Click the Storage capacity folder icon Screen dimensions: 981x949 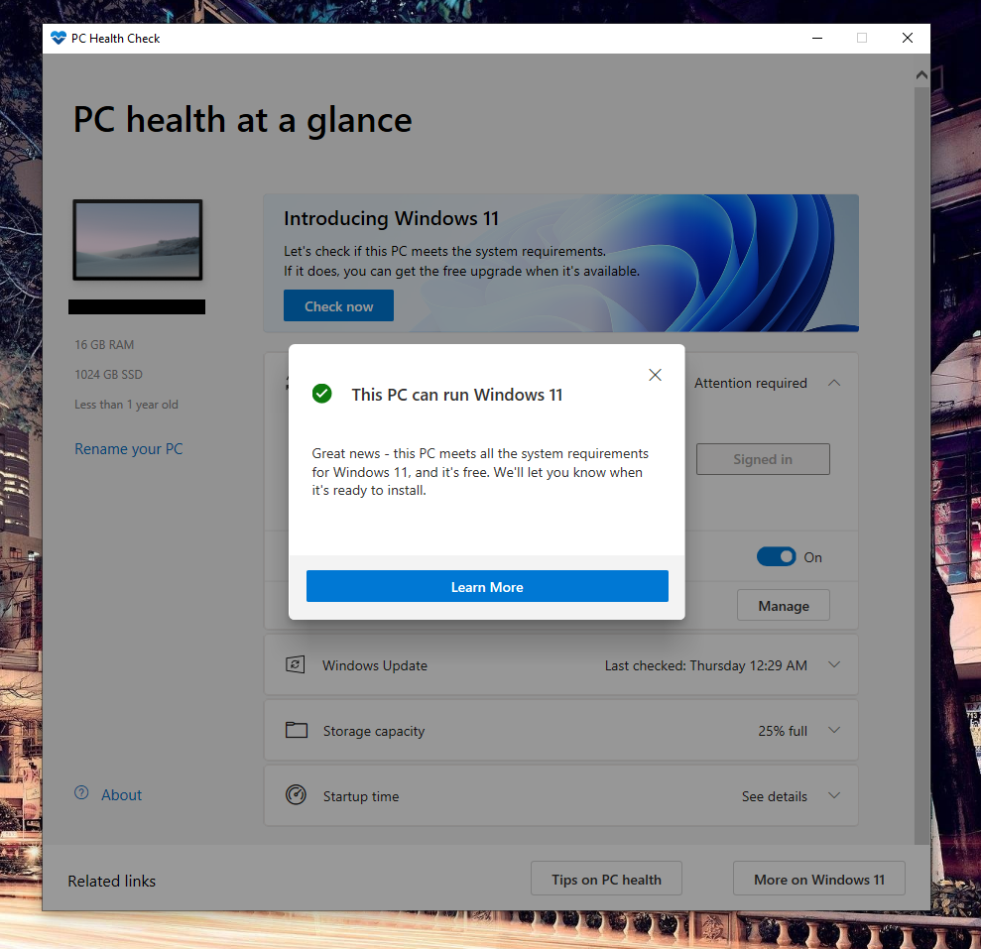click(297, 730)
